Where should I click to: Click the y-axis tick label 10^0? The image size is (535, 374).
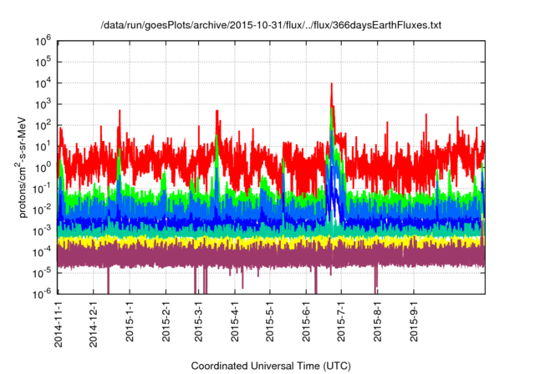click(x=43, y=166)
